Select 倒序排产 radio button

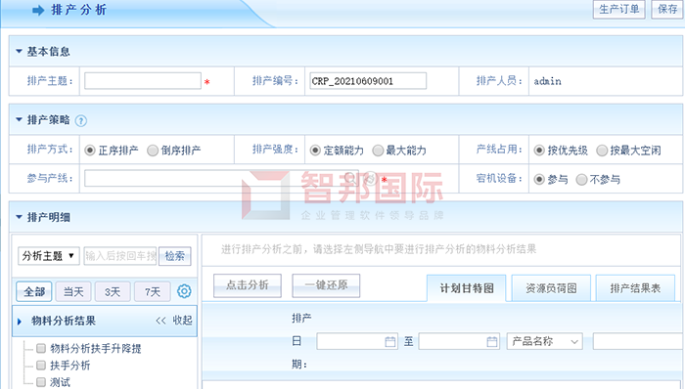point(153,151)
